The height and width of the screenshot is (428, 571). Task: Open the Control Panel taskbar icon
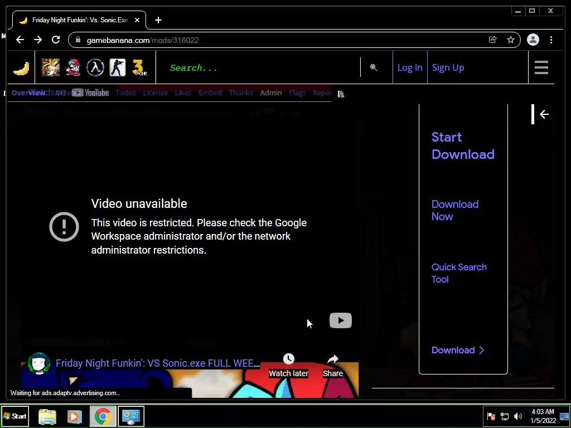click(x=131, y=416)
